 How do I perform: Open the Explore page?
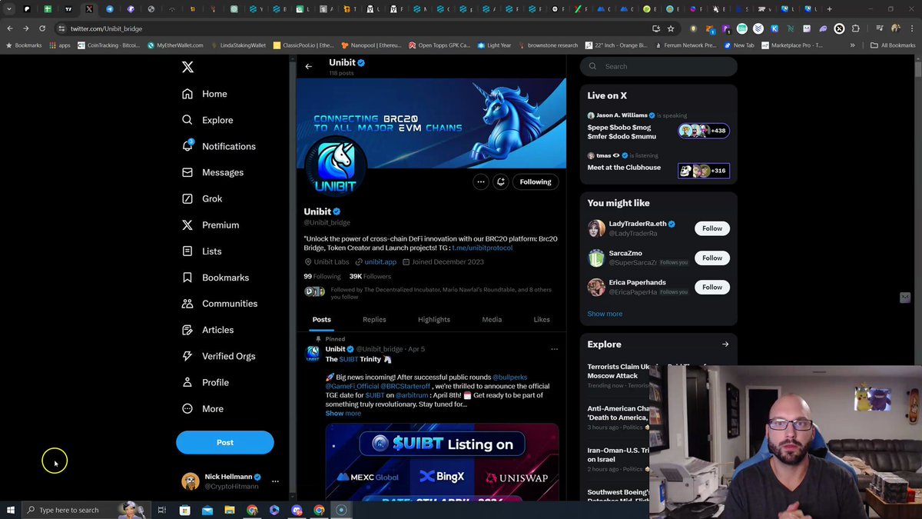click(x=207, y=120)
